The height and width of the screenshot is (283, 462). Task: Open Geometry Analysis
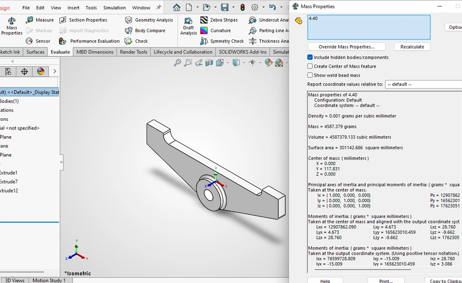point(149,20)
